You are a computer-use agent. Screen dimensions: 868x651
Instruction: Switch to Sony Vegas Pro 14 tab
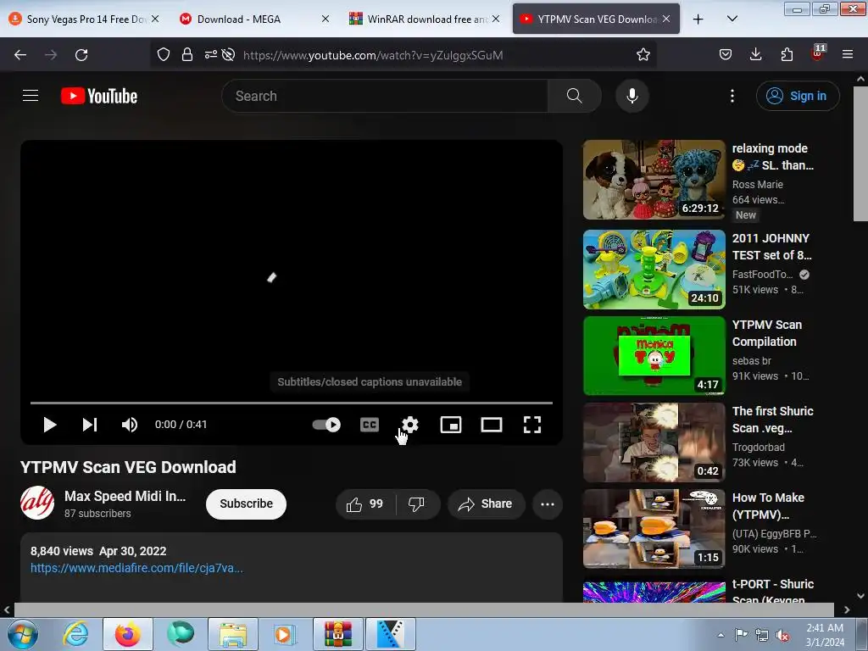point(85,19)
